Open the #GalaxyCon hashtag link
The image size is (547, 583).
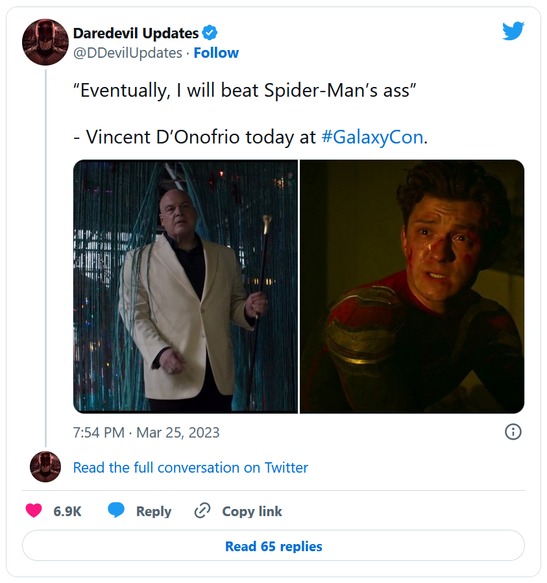(372, 137)
